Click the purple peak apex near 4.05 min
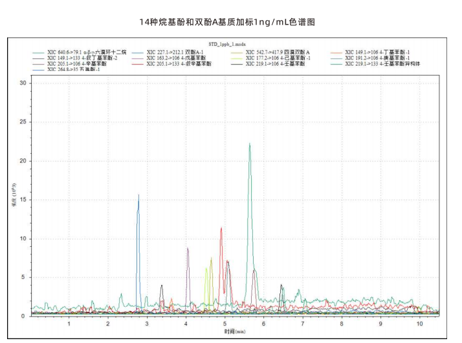 tap(188, 249)
